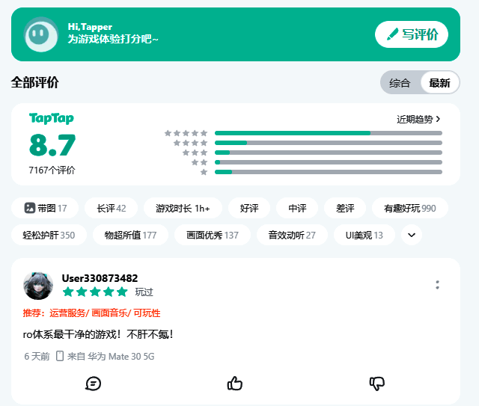Screen dimensions: 479x406
Task: Select the UI美观 13 tag
Action: click(x=364, y=235)
